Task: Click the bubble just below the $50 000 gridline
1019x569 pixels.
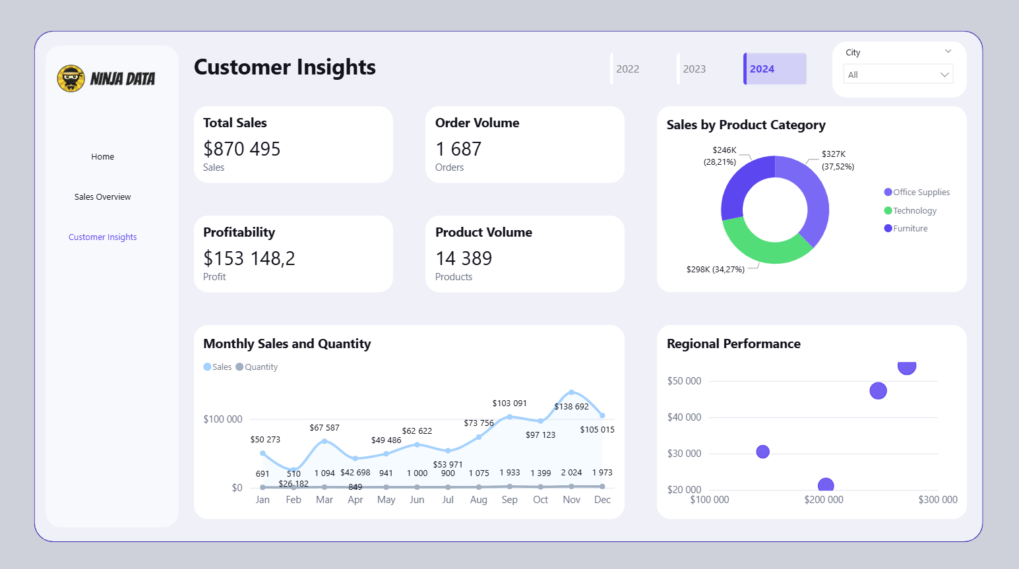Action: (x=879, y=391)
